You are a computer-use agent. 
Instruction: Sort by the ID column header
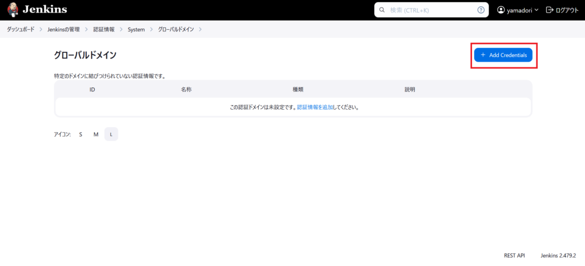[x=92, y=90]
